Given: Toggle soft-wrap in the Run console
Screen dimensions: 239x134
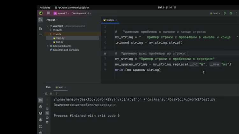Looking at the screenshot, I should click(x=47, y=109).
